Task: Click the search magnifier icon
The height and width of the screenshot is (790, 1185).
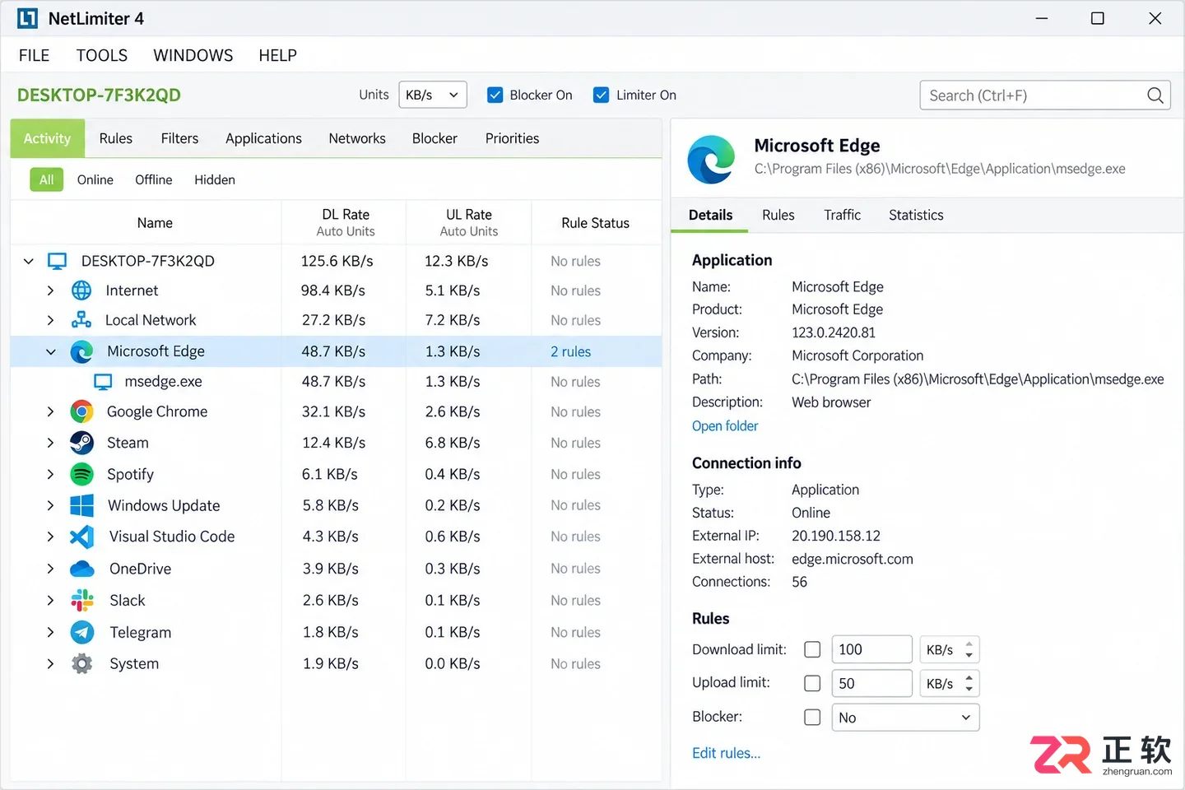Action: coord(1155,95)
